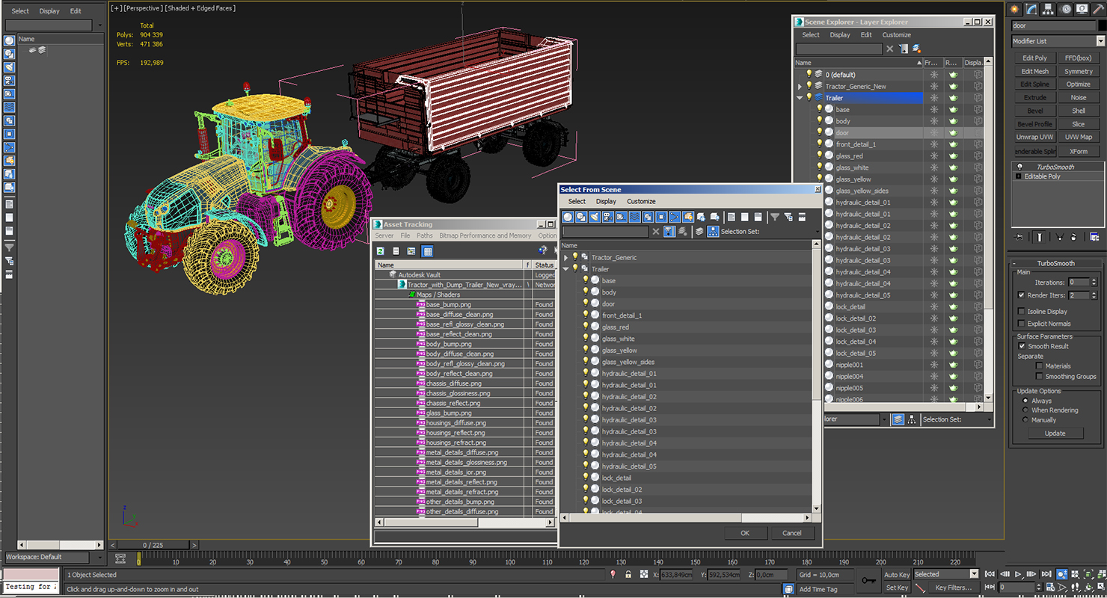The height and width of the screenshot is (598, 1107).
Task: Play the animation
Action: [1019, 575]
